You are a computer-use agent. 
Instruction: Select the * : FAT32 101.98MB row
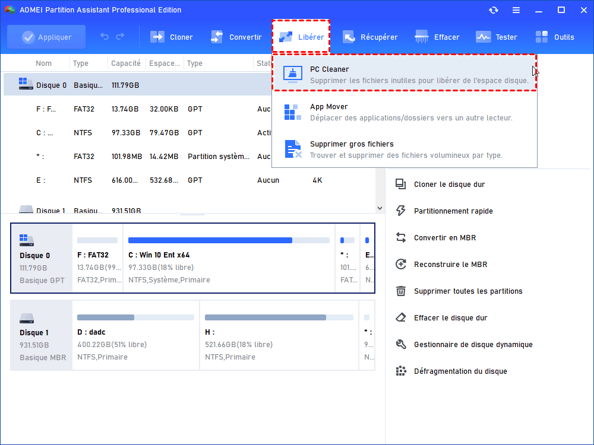point(138,156)
